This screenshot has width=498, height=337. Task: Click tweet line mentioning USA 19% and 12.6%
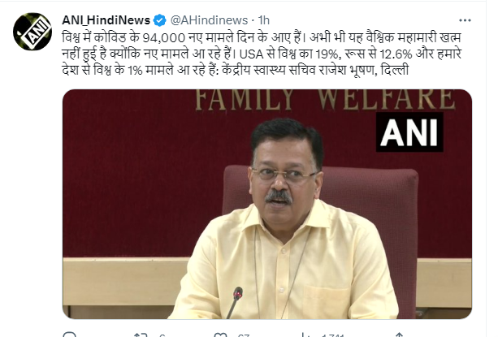coord(262,54)
